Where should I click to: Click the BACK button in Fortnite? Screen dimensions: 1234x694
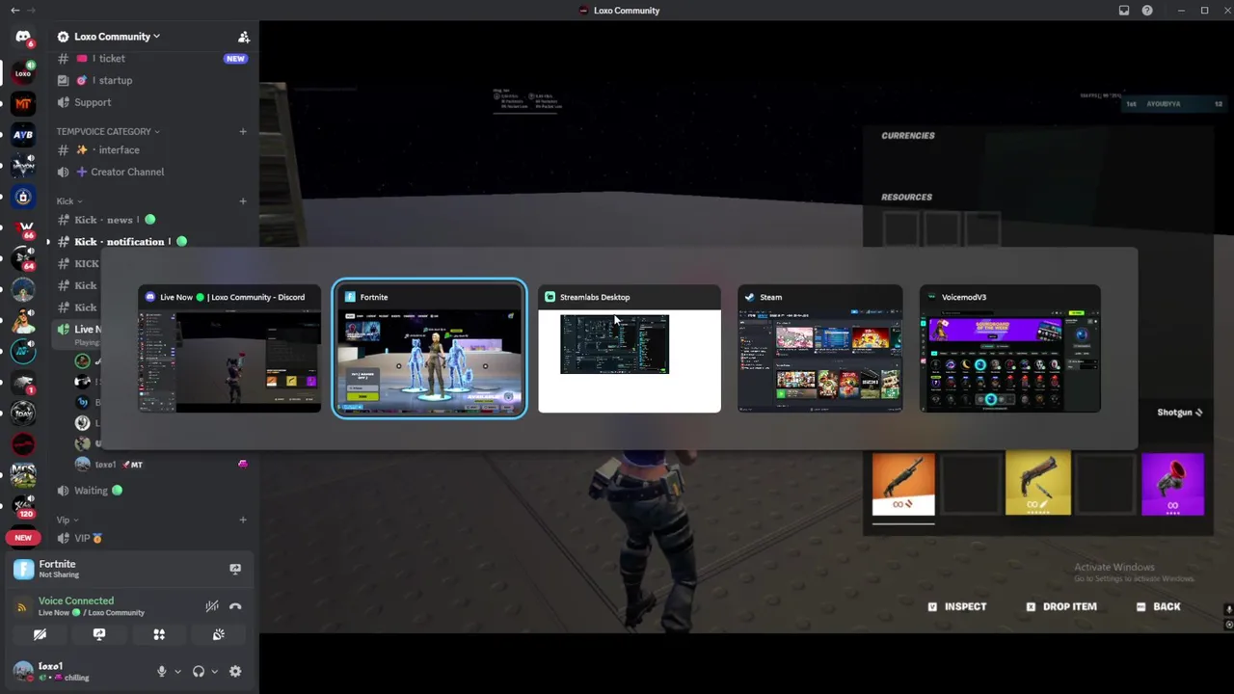click(x=1159, y=606)
